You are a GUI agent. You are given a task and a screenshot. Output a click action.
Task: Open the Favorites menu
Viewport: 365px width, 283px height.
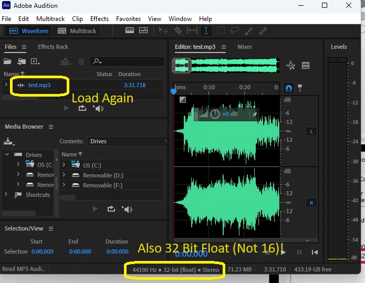(x=128, y=19)
